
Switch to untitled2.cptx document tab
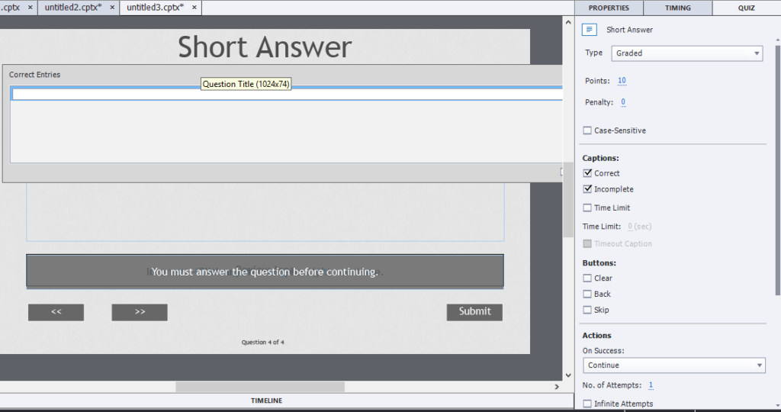[73, 8]
